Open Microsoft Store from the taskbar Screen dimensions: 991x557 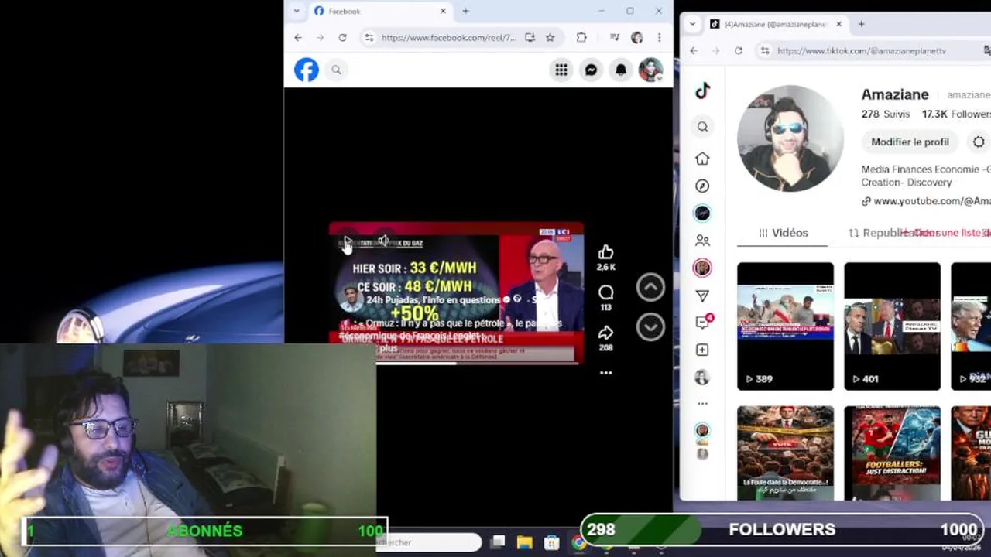[x=551, y=542]
